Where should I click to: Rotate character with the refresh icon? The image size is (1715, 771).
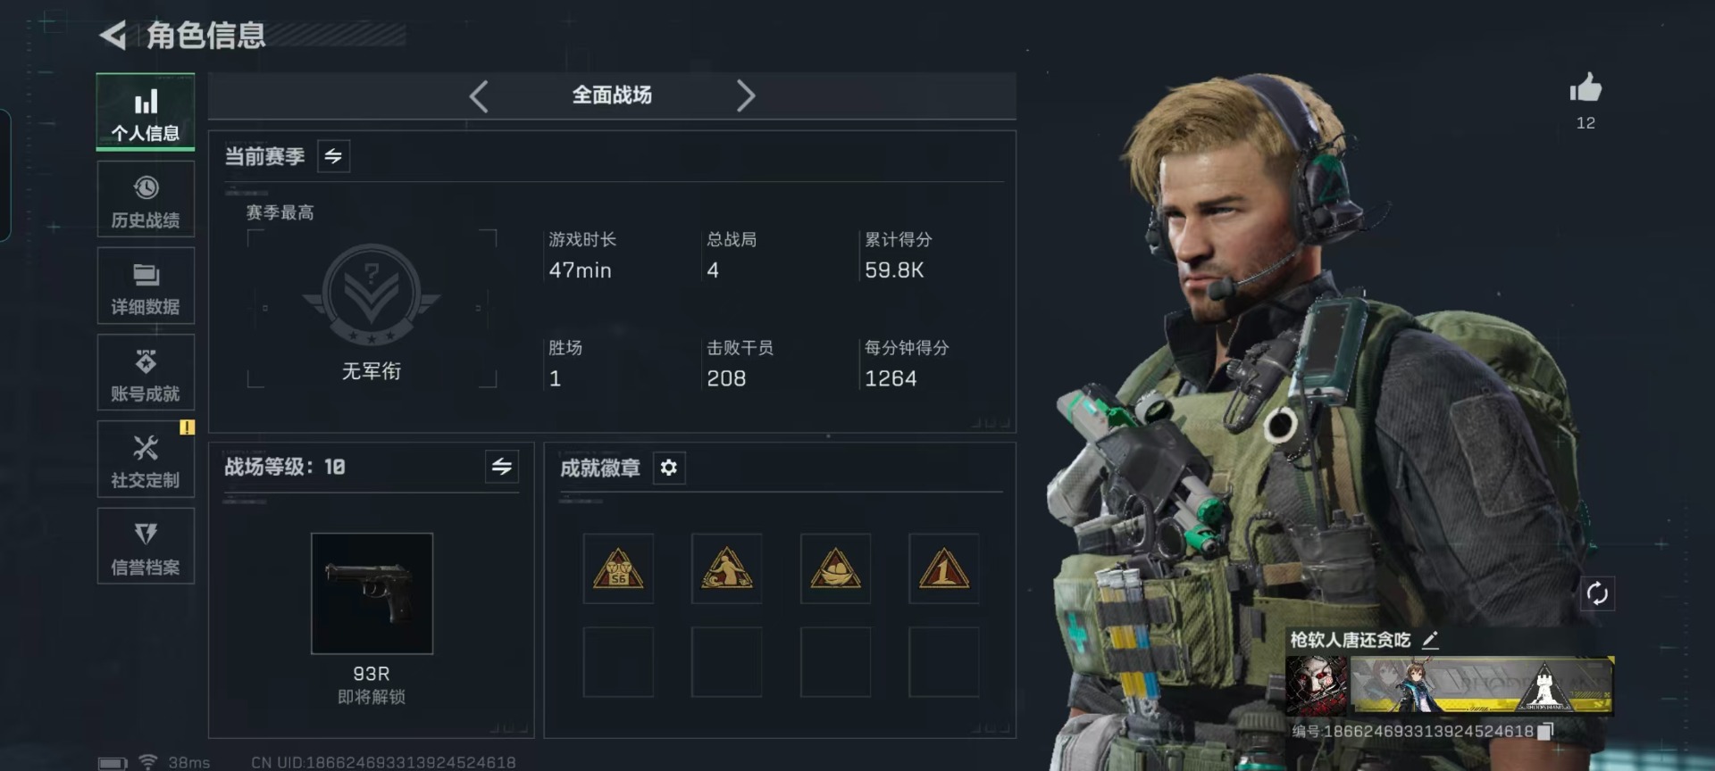click(1597, 593)
